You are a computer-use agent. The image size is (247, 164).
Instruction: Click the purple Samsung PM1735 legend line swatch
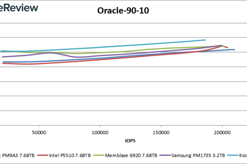coord(165,156)
